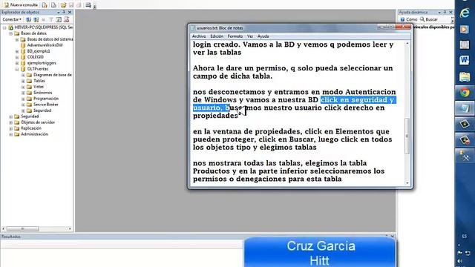Open Windows Media Player from the taskbar
Viewport: 475px width, 267px height.
pyautogui.click(x=465, y=30)
